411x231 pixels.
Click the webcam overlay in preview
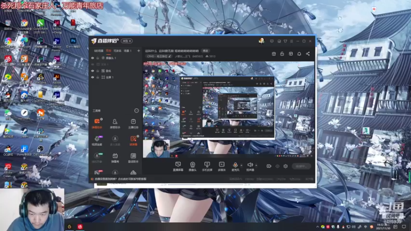156,149
